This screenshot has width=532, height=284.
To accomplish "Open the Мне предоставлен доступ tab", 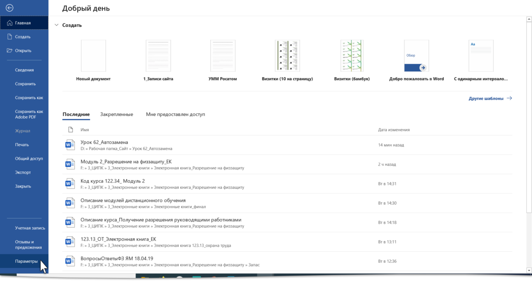I will (175, 114).
